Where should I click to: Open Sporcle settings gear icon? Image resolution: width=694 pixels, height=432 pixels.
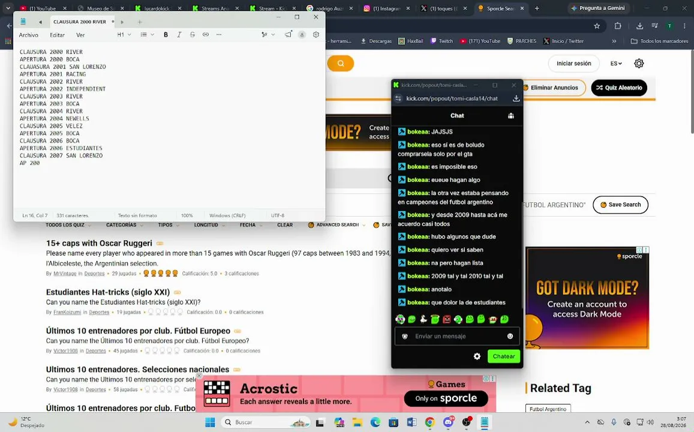[x=639, y=63]
